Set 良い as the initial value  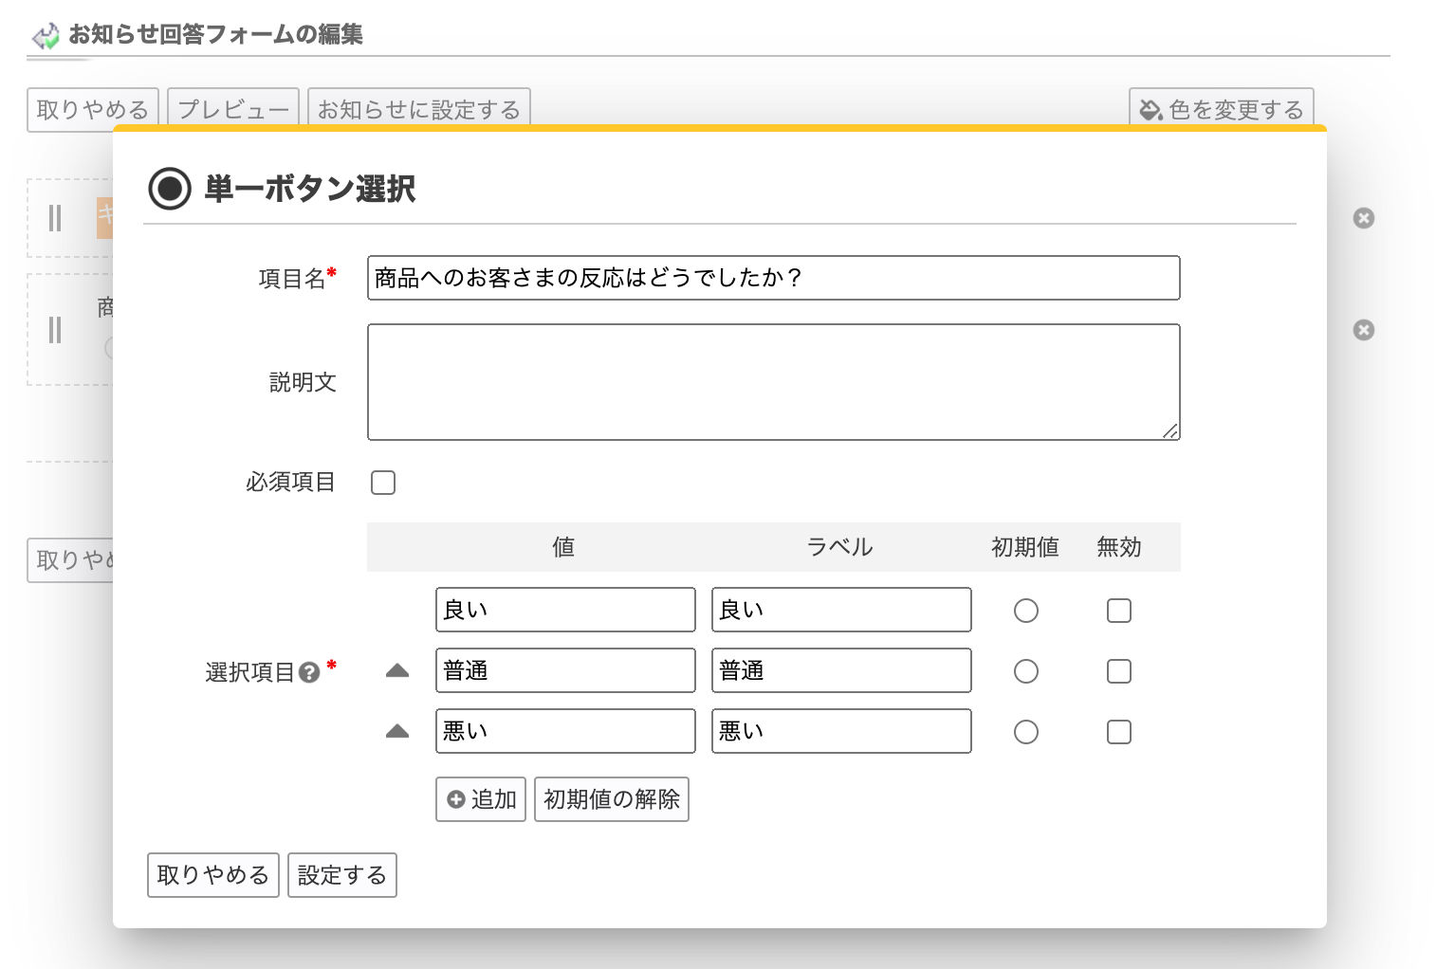pyautogui.click(x=1026, y=611)
